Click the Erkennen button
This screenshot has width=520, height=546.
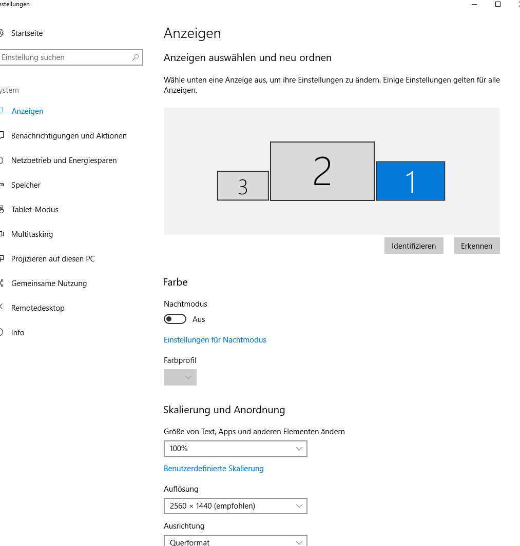(476, 246)
